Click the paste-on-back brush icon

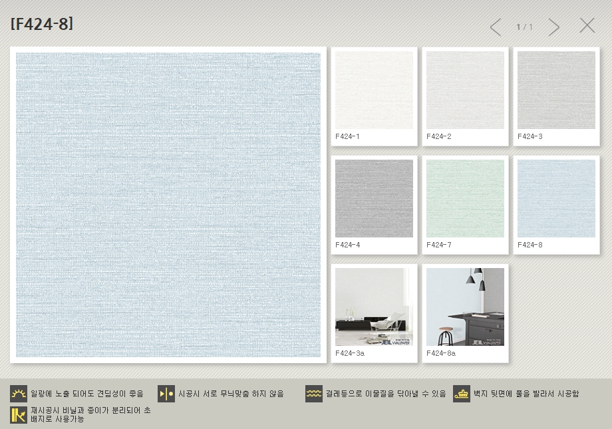461,394
